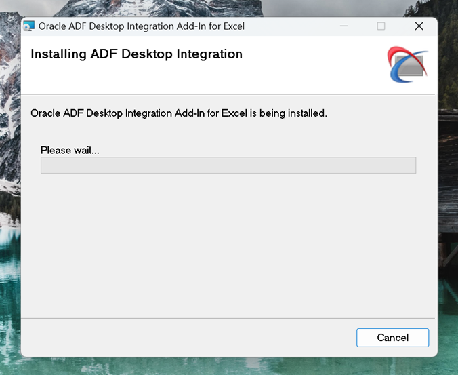Image resolution: width=458 pixels, height=375 pixels.
Task: Click empty title bar space left of minimize
Action: (291, 26)
